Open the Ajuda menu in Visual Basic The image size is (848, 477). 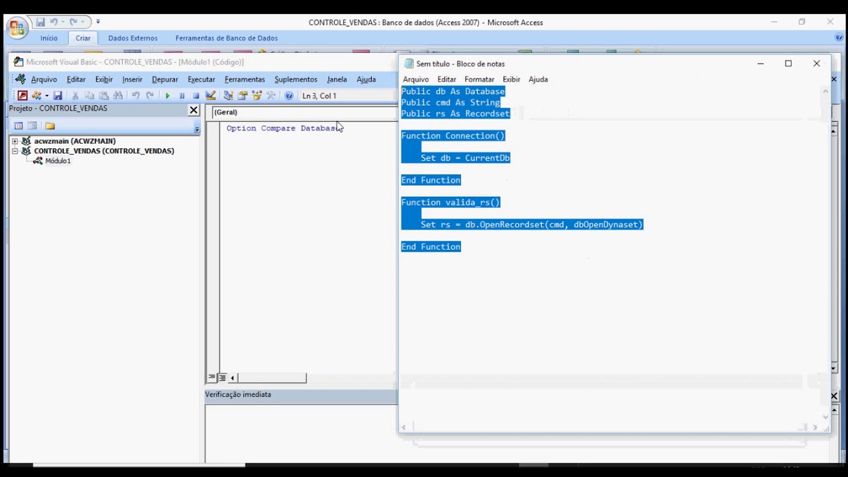[x=366, y=79]
